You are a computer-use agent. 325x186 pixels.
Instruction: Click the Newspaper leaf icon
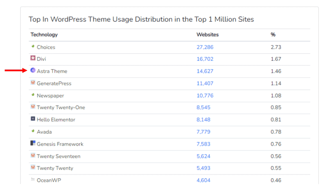tap(33, 95)
